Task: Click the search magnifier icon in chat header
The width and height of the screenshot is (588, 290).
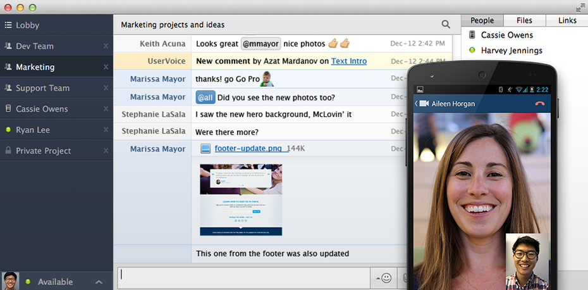Action: [446, 25]
